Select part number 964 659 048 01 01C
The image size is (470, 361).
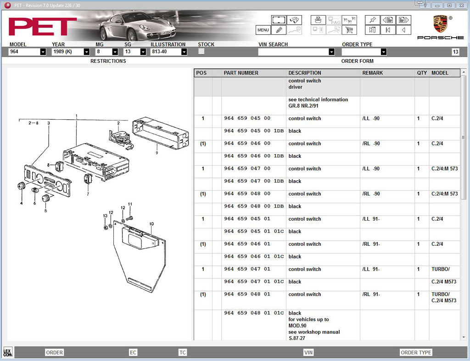point(254,313)
